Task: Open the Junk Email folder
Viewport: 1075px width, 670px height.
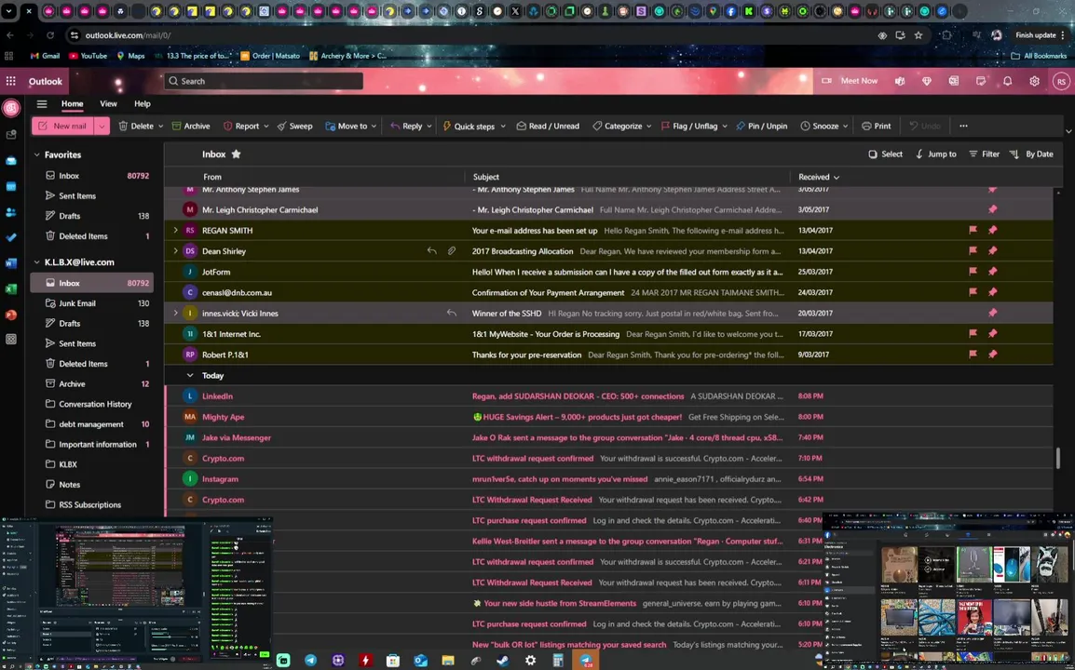Action: coord(92,302)
